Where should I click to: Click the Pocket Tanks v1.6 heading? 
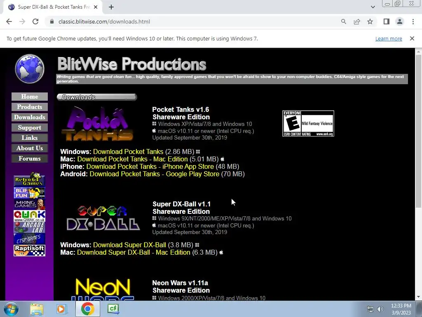(x=181, y=110)
